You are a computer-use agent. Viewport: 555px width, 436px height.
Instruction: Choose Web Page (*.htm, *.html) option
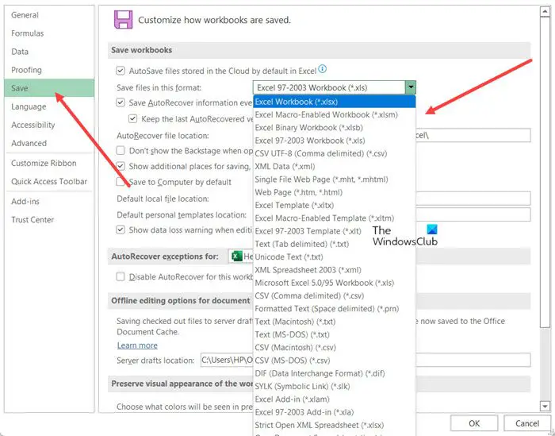pyautogui.click(x=334, y=192)
